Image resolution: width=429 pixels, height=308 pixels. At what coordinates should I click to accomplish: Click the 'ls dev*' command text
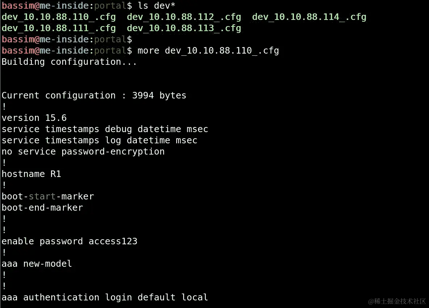click(x=156, y=6)
